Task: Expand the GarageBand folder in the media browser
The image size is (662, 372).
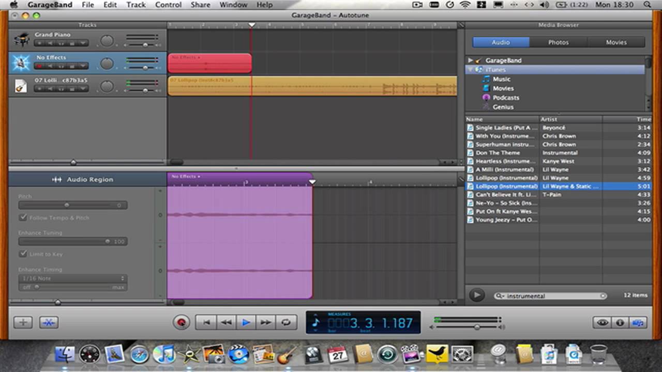Action: coord(470,60)
